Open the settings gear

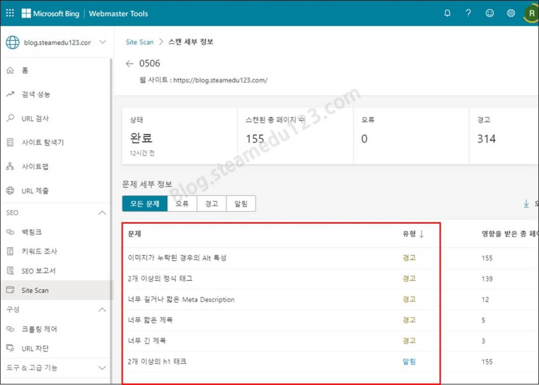(x=510, y=13)
